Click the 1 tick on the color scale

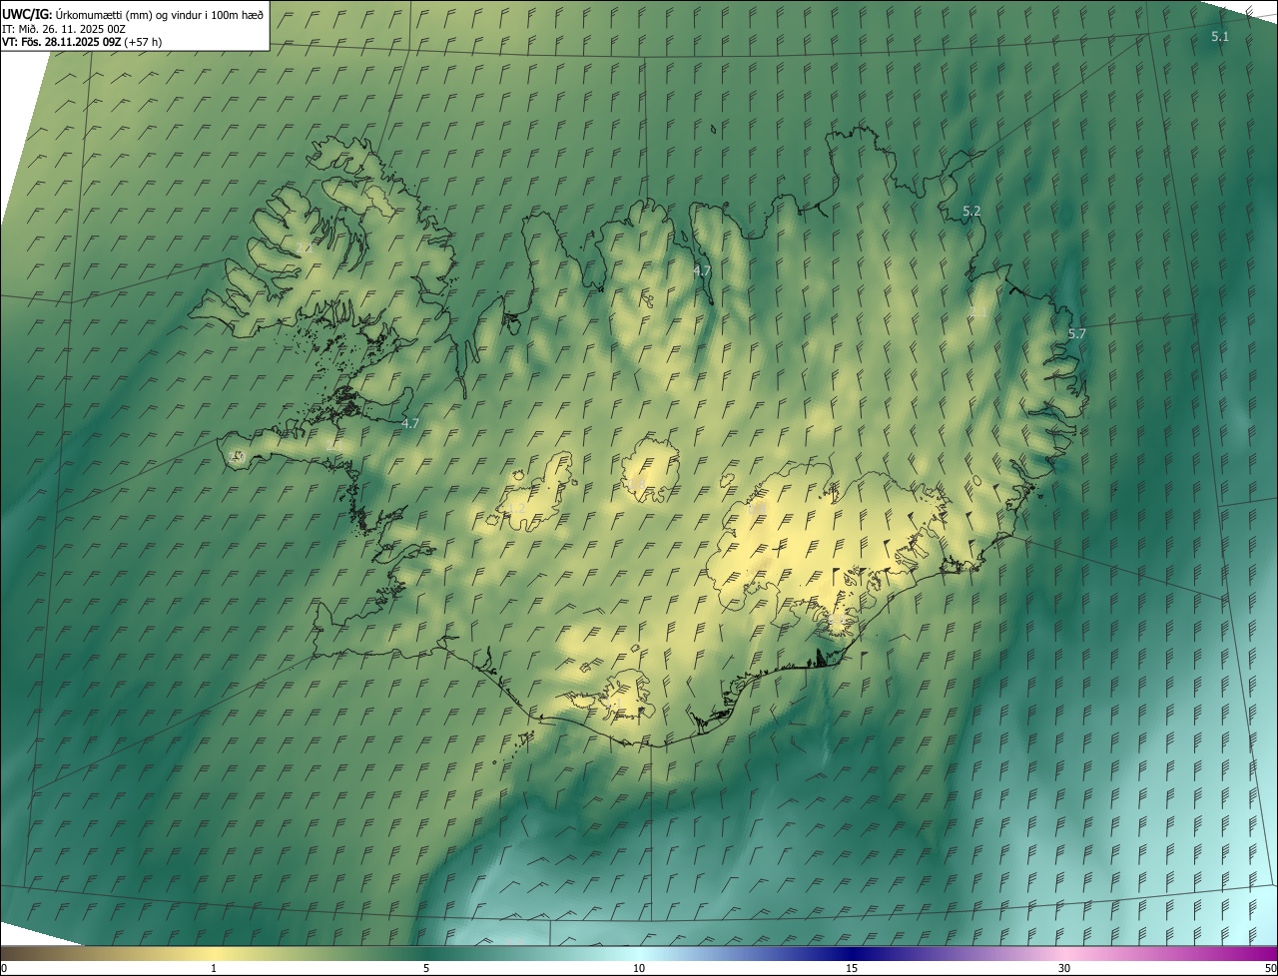pos(214,968)
